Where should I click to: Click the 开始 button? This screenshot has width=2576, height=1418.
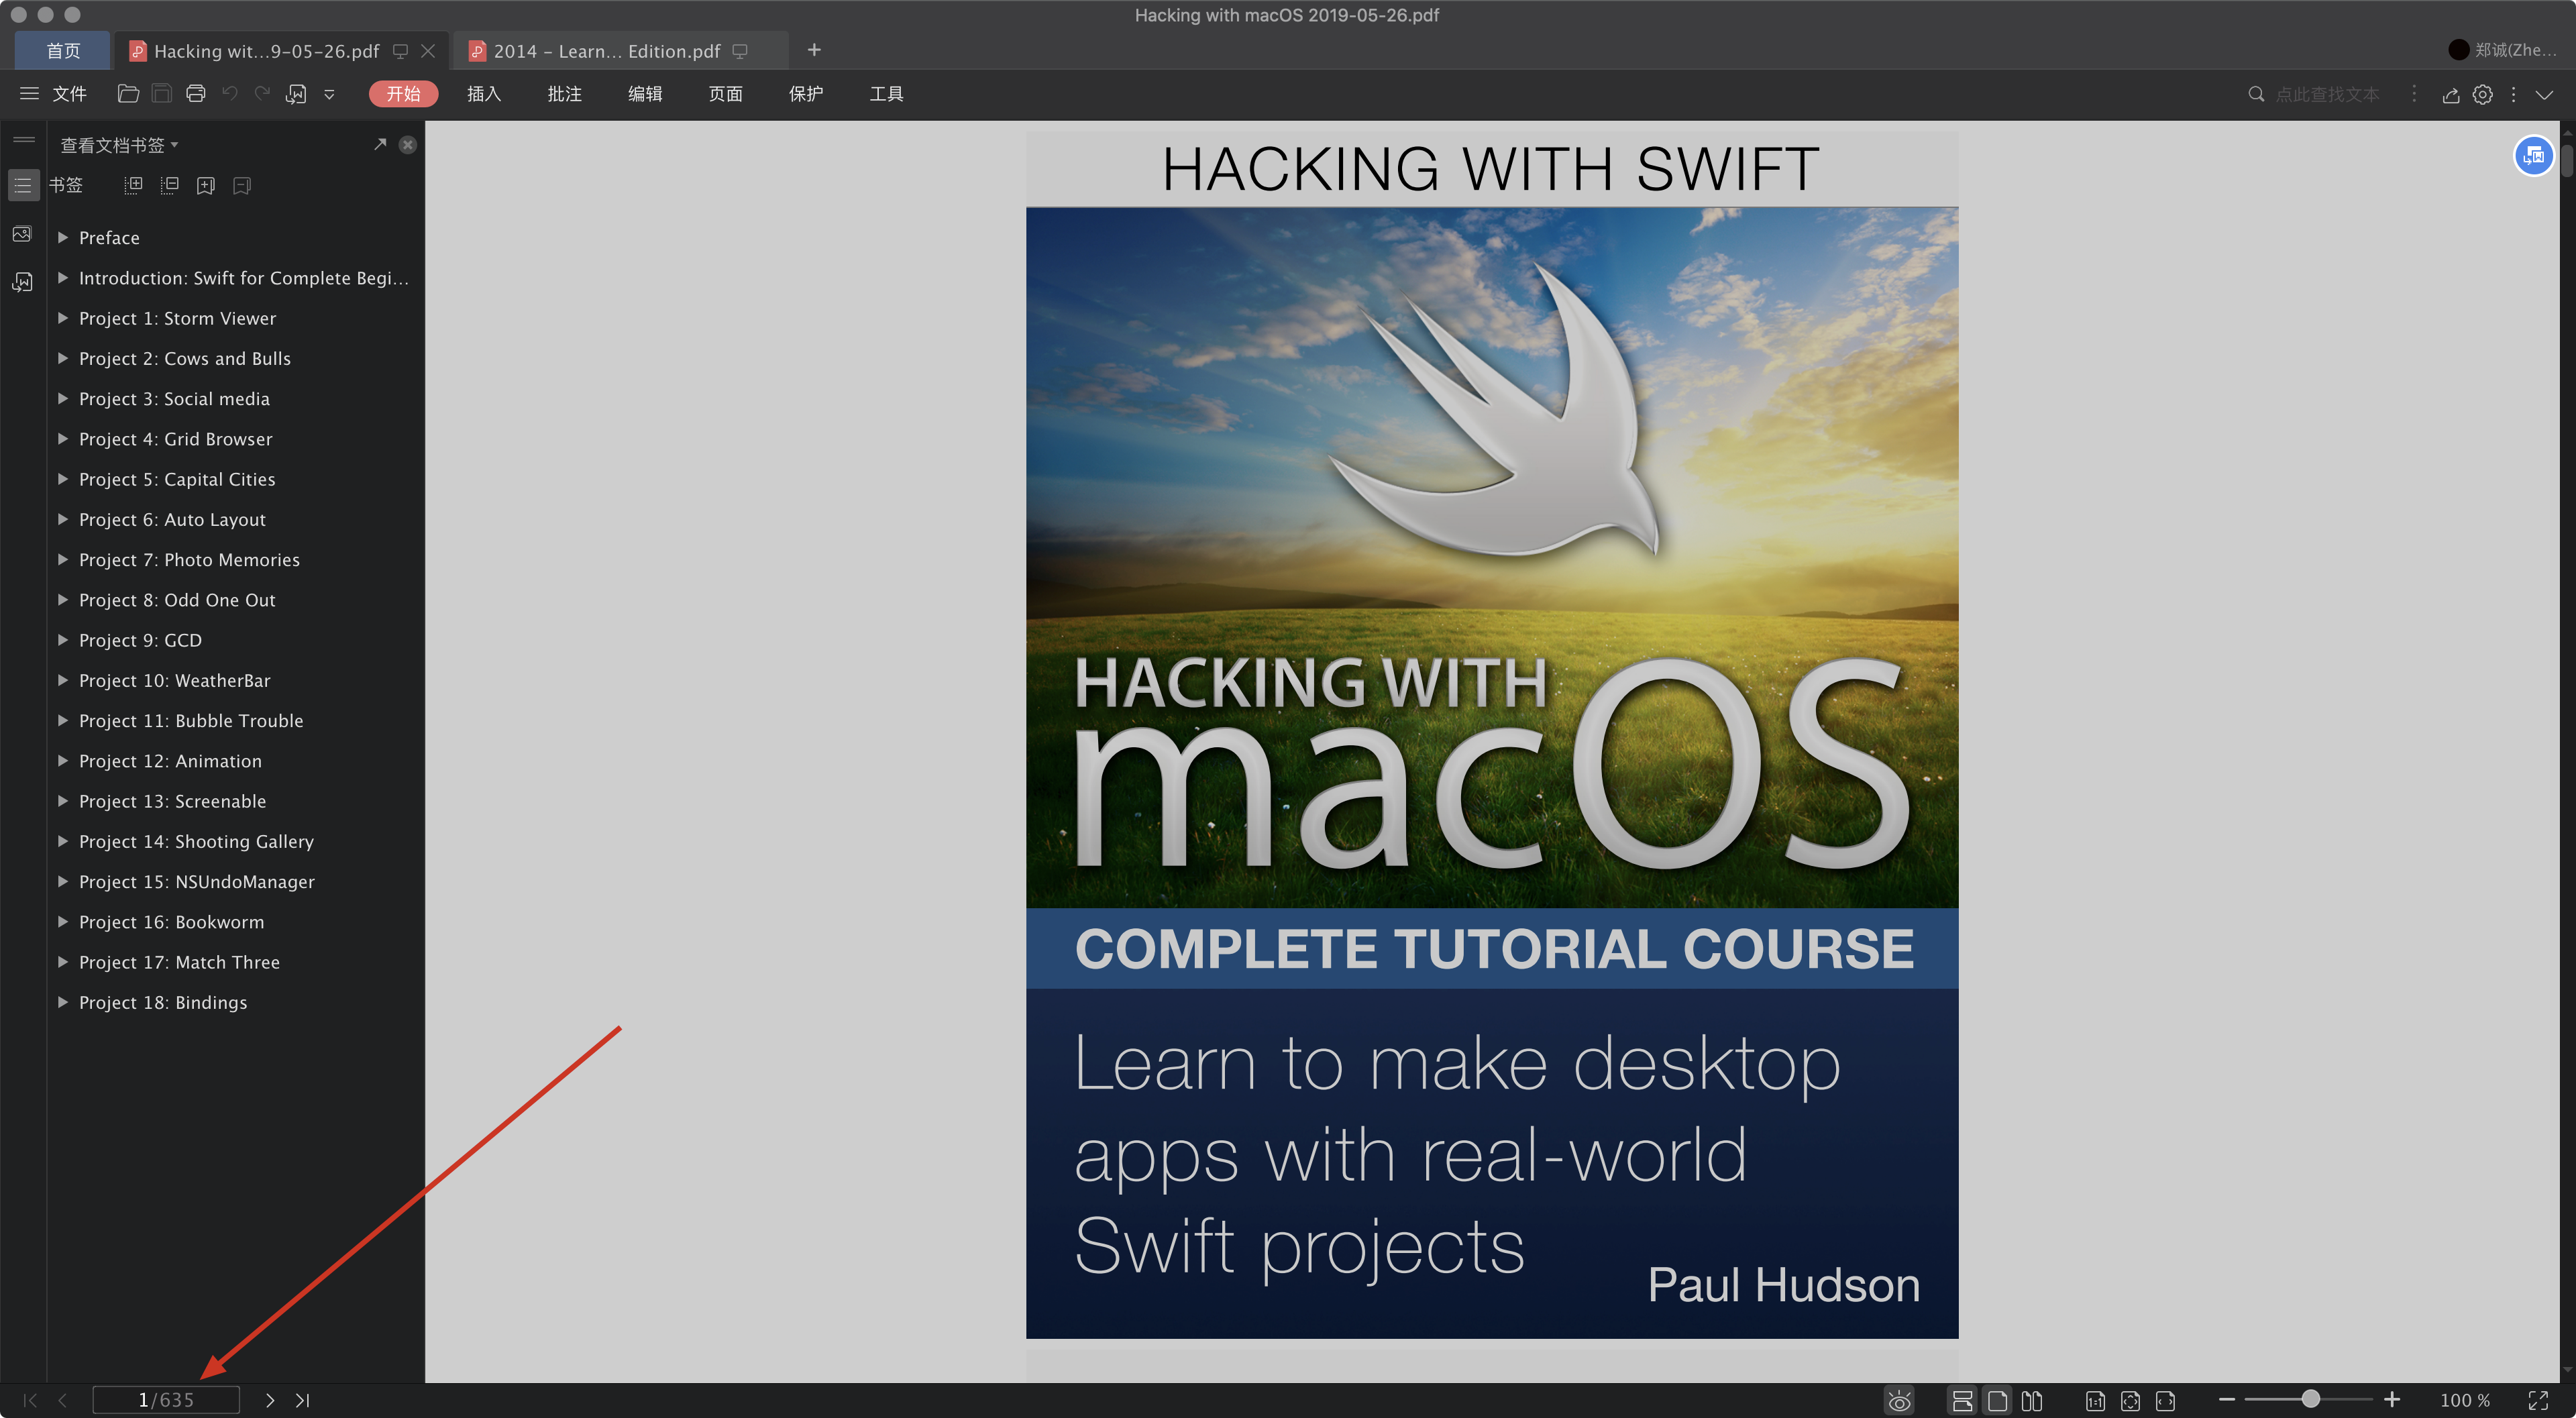point(403,94)
